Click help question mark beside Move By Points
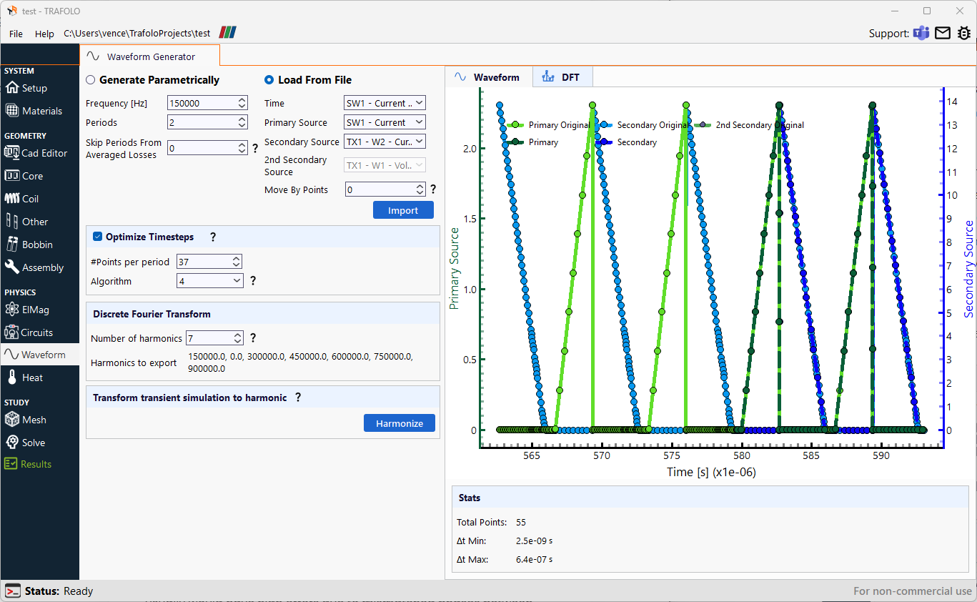Screen dimensions: 977x602 pos(432,189)
